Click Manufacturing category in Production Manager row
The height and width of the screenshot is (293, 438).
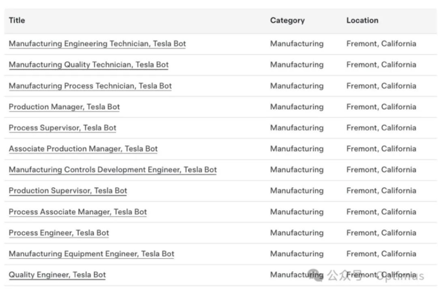[x=296, y=106]
